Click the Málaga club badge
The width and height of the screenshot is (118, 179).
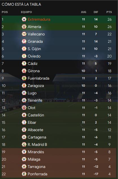[24, 159]
